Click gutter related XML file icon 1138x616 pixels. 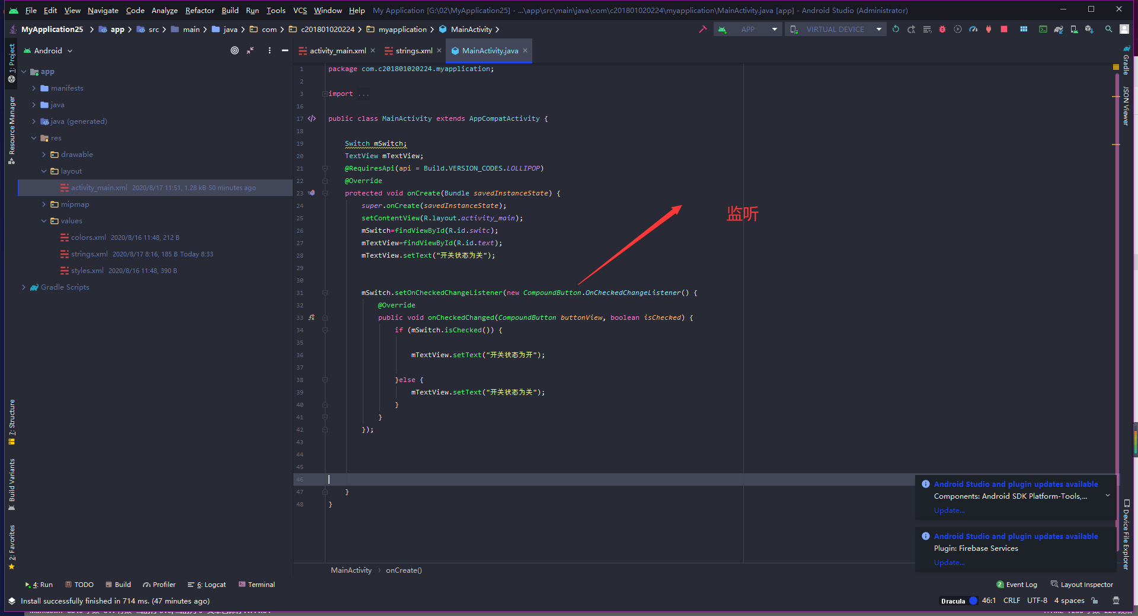[312, 118]
